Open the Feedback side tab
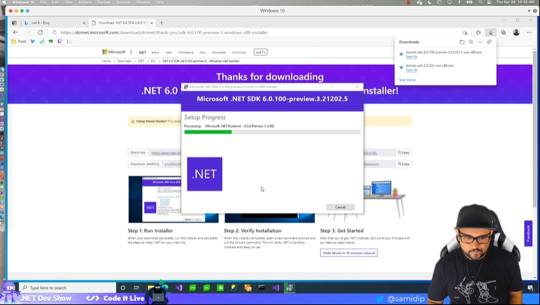 (528, 233)
